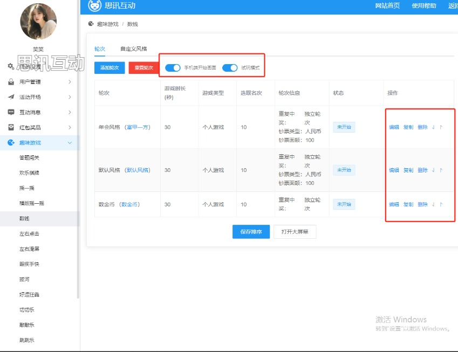
Task: Copy the 年会风格 round
Action: point(408,127)
